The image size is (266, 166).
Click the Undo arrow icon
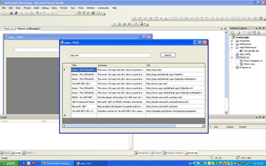(x=37, y=13)
